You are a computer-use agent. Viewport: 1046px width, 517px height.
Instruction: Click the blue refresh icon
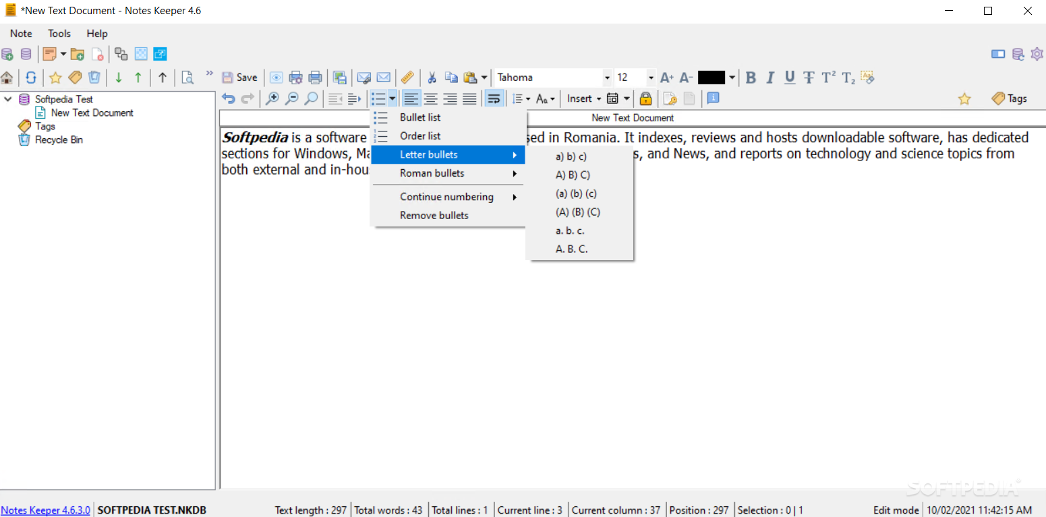pos(30,78)
